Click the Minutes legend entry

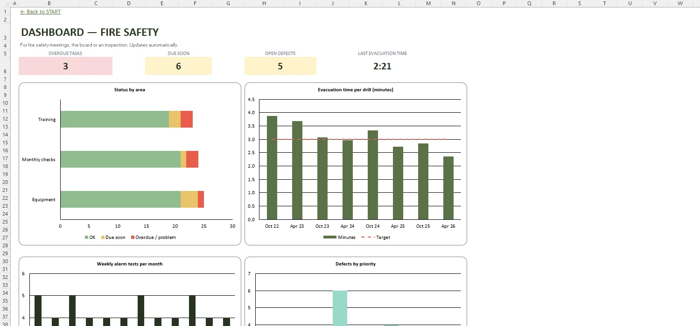pos(340,238)
